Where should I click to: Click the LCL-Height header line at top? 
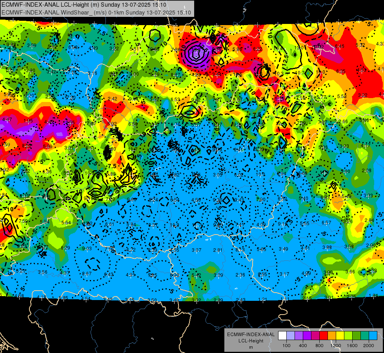click(x=84, y=5)
